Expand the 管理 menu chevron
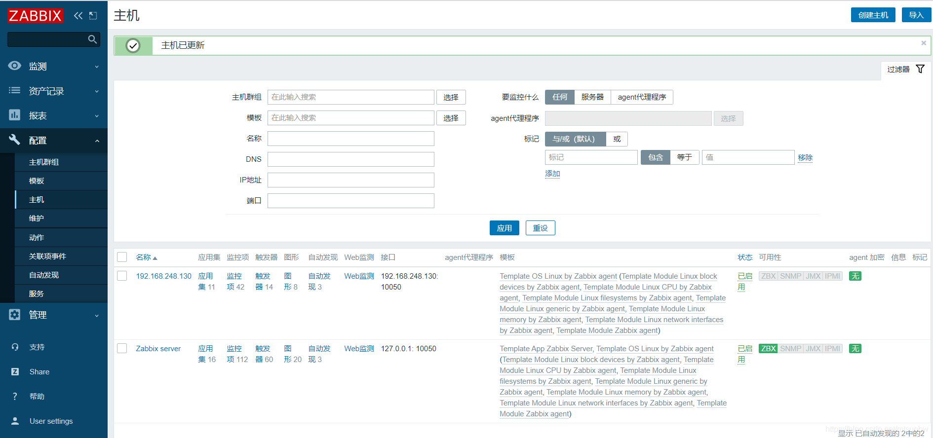Image resolution: width=933 pixels, height=438 pixels. 97,316
